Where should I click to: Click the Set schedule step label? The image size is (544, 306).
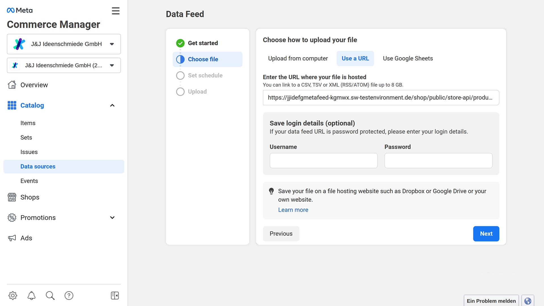point(205,75)
